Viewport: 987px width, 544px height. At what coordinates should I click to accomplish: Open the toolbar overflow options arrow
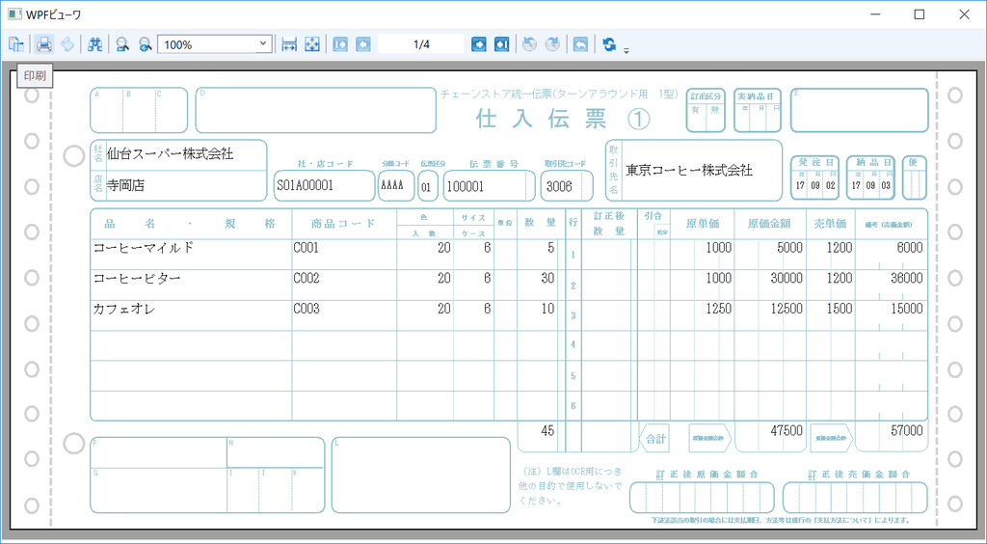click(x=627, y=50)
